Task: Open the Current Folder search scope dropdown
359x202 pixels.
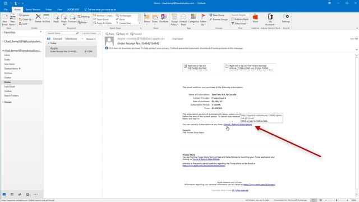Action: click(x=91, y=33)
